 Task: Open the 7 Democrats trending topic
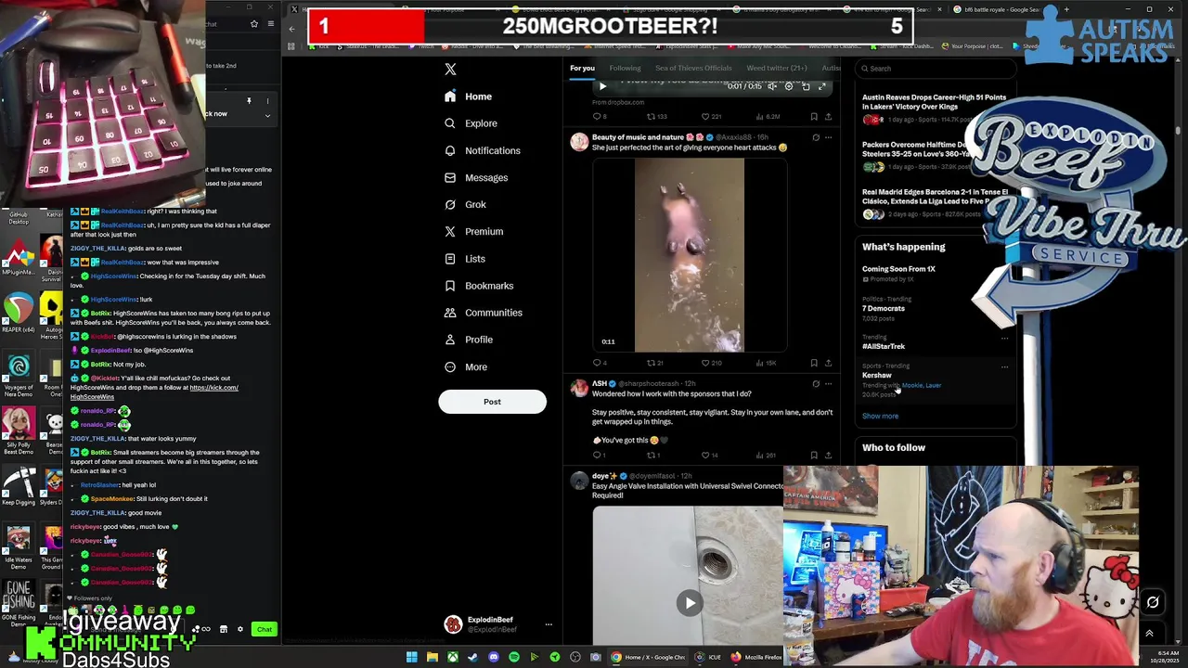(x=883, y=308)
